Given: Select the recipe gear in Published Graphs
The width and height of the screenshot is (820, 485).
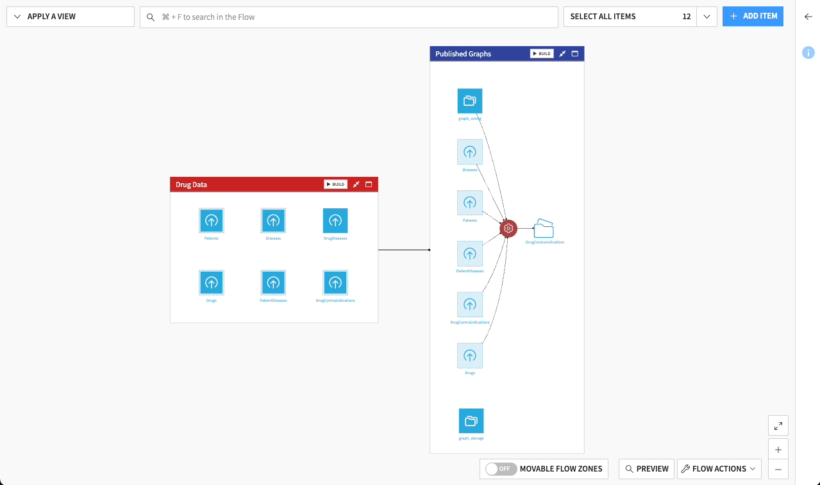Looking at the screenshot, I should click(508, 228).
